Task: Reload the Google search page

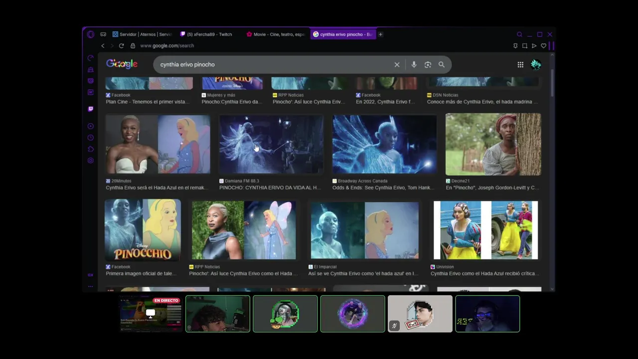Action: pos(121,46)
